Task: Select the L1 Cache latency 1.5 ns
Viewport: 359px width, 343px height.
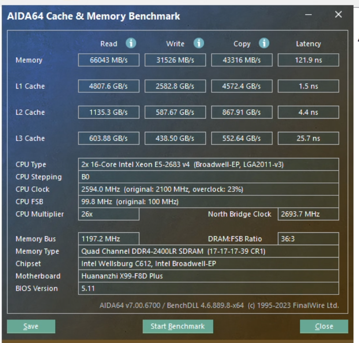Action: coord(308,86)
